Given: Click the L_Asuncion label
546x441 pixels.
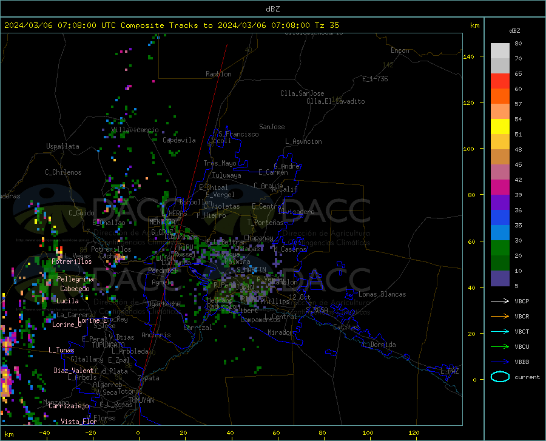Looking at the screenshot, I should [x=303, y=141].
